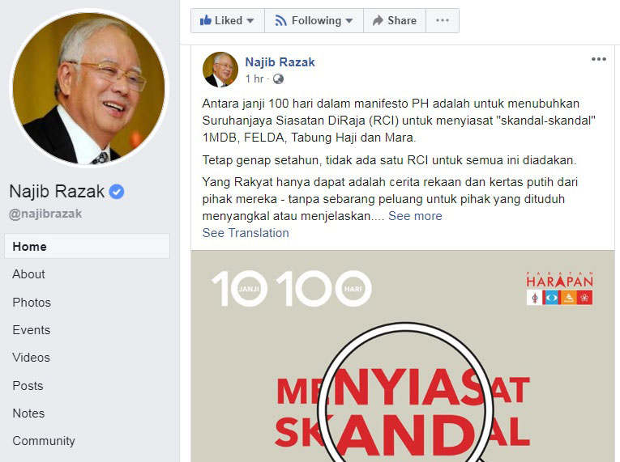The width and height of the screenshot is (620, 462).
Task: Open the post options ellipsis menu
Action: click(x=599, y=59)
